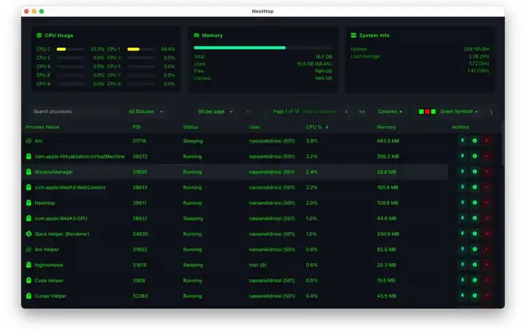Open the Green Terminal theme dropdown

coord(448,112)
